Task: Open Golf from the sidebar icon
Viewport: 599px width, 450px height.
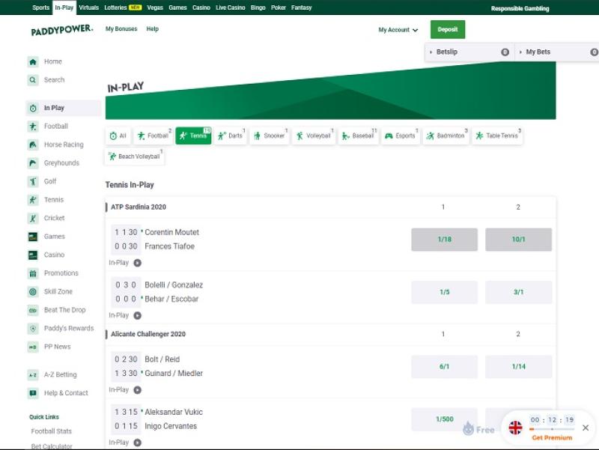Action: (33, 181)
